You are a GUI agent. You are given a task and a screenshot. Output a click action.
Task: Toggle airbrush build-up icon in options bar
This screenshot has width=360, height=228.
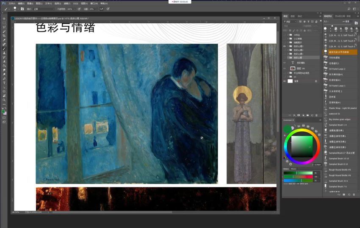point(102,9)
